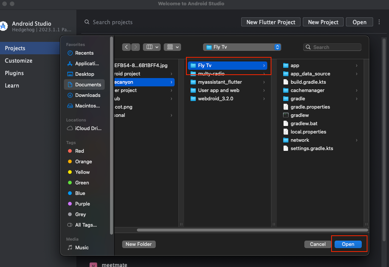Open the Fly Tv path dropdown
The height and width of the screenshot is (267, 389).
click(x=242, y=47)
